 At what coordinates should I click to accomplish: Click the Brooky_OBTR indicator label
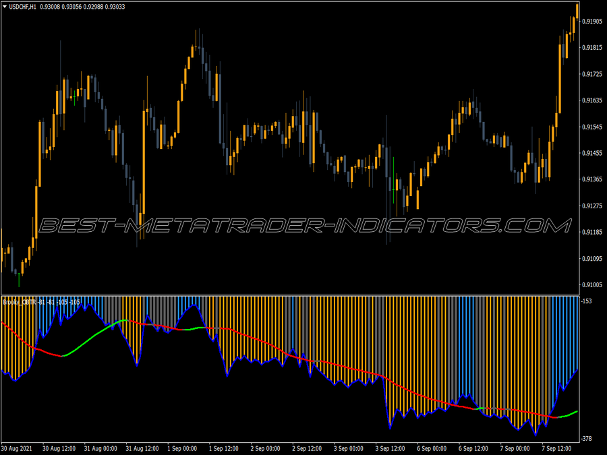tap(20, 302)
